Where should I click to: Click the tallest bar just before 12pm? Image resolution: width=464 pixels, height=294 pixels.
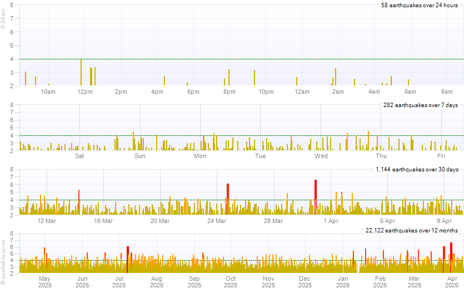[81, 73]
